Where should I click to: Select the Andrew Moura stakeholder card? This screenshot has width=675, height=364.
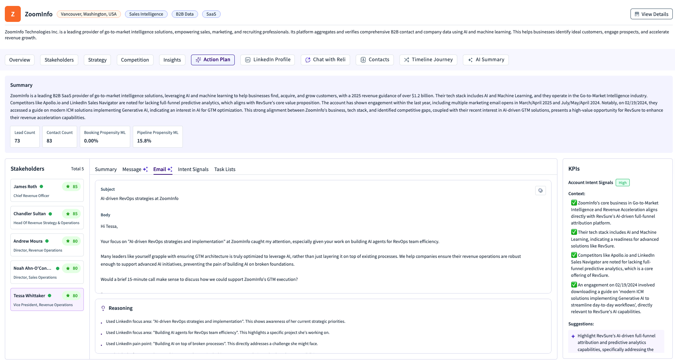pos(47,245)
